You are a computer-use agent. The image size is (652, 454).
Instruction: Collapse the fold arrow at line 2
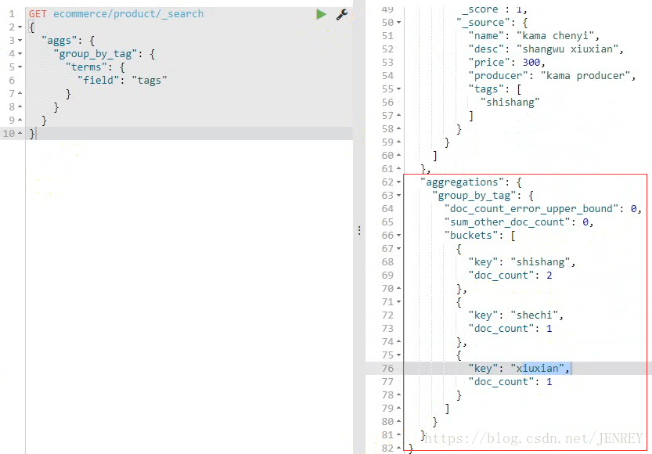[20, 27]
